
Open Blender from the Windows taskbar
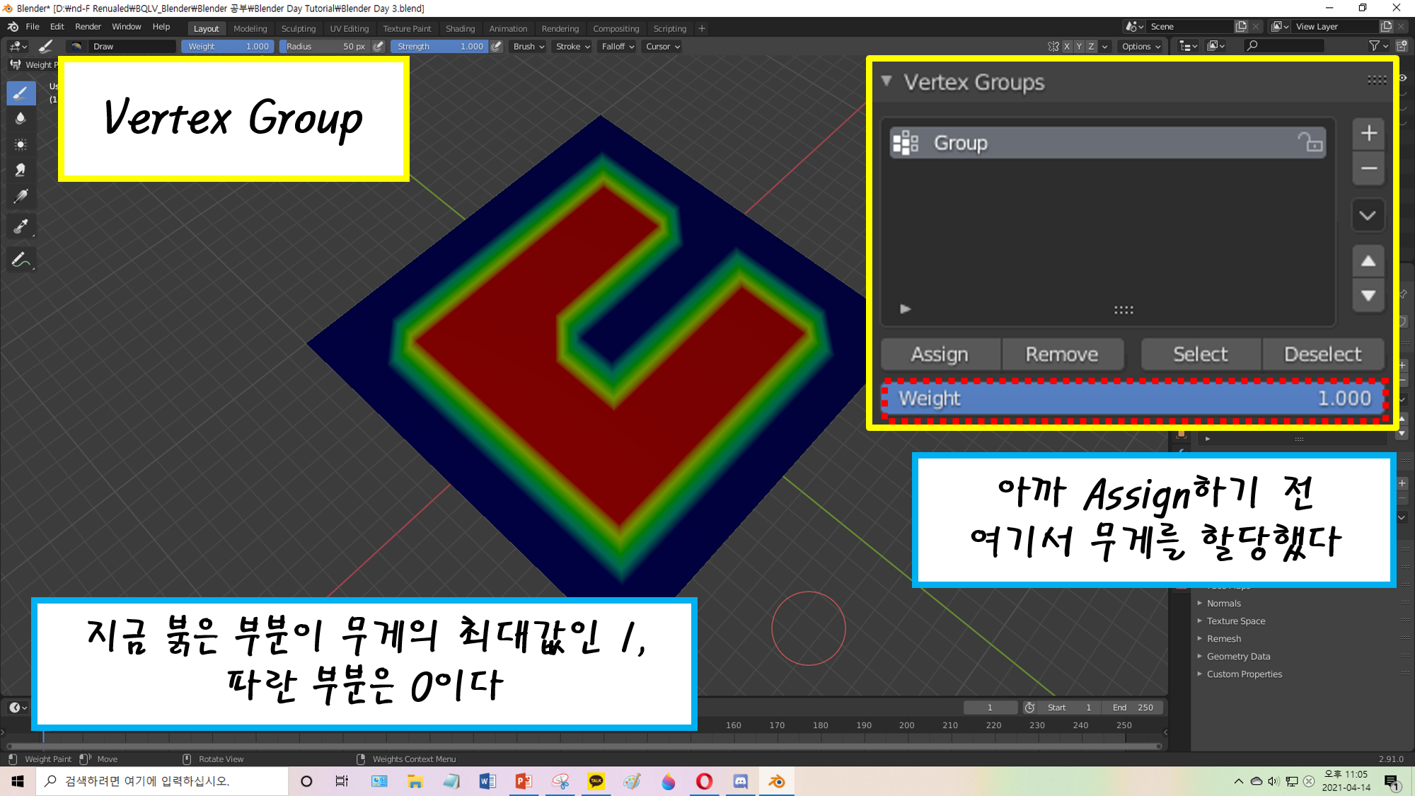[x=776, y=781]
